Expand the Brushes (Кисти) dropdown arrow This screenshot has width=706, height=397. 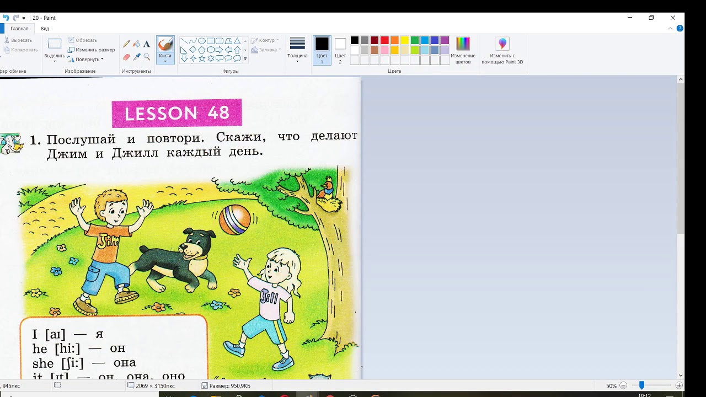[165, 58]
